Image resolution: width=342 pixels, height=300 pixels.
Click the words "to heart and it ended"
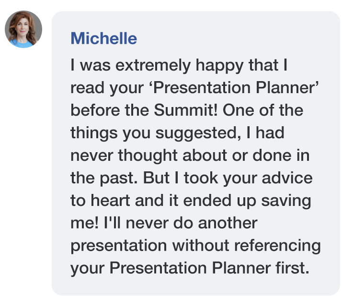point(151,200)
